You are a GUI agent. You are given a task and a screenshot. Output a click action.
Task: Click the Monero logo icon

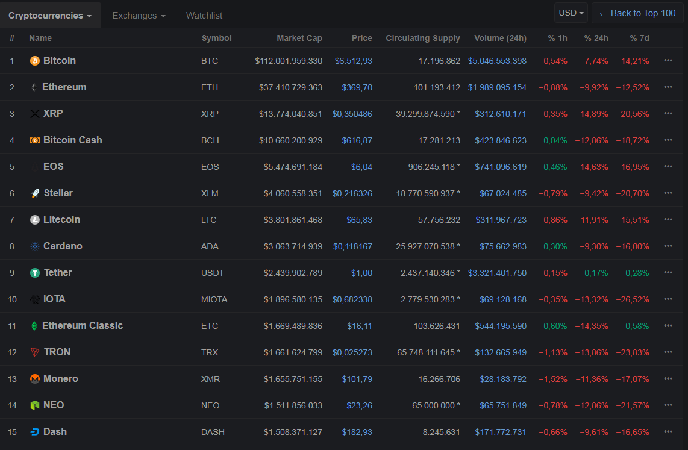click(35, 379)
